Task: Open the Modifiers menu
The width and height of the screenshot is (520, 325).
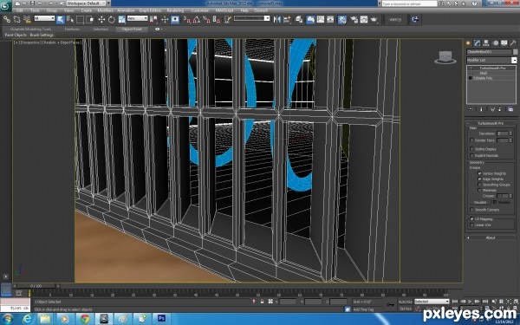Action: pyautogui.click(x=106, y=10)
